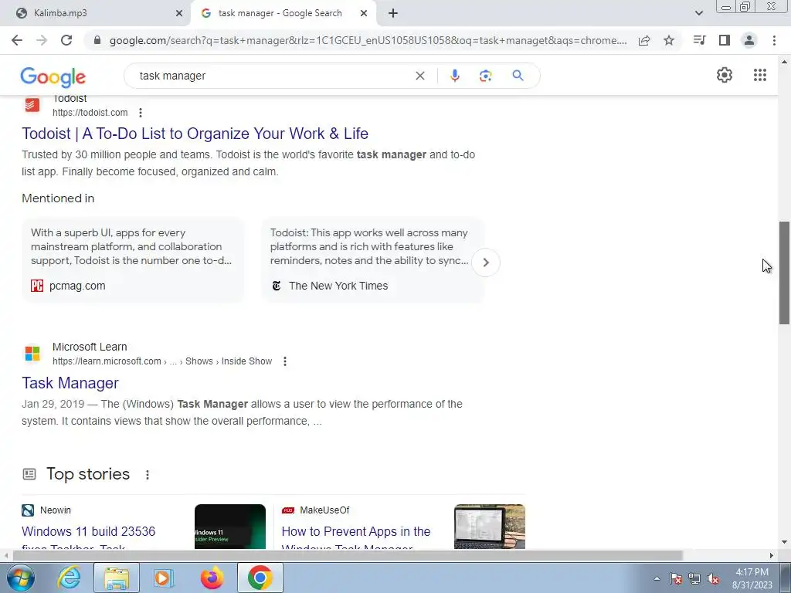Click the Microsoft Learn site name

point(90,347)
